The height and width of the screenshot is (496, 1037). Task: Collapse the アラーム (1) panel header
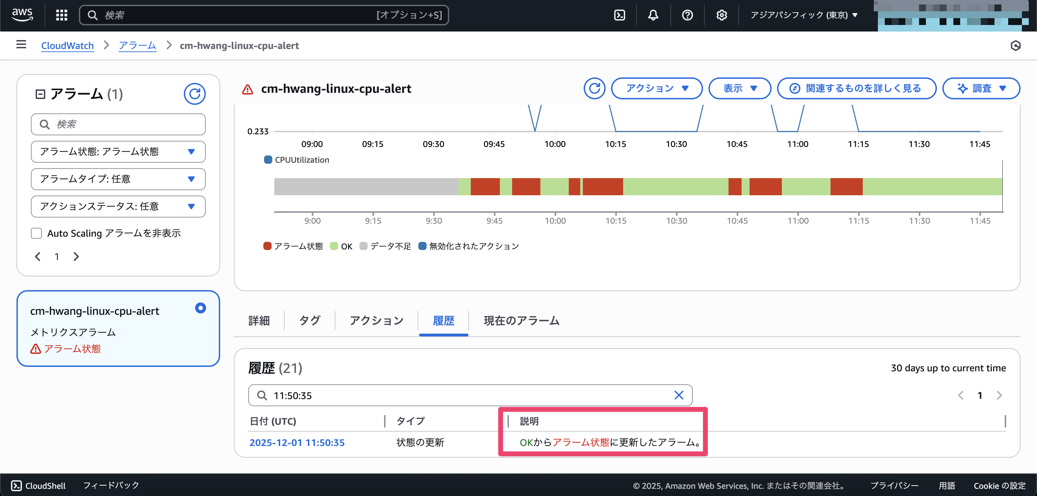[x=40, y=94]
